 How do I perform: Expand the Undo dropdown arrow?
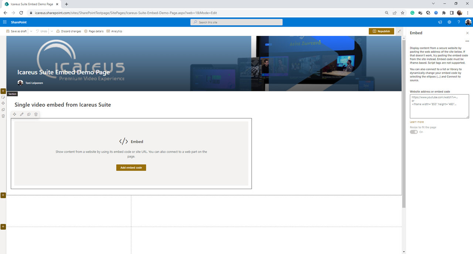pos(52,31)
